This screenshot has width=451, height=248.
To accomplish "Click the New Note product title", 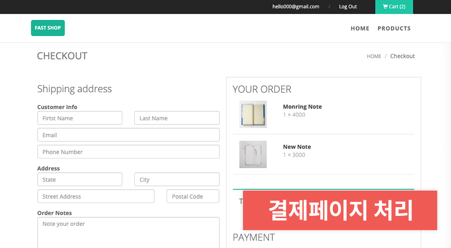I will [297, 147].
